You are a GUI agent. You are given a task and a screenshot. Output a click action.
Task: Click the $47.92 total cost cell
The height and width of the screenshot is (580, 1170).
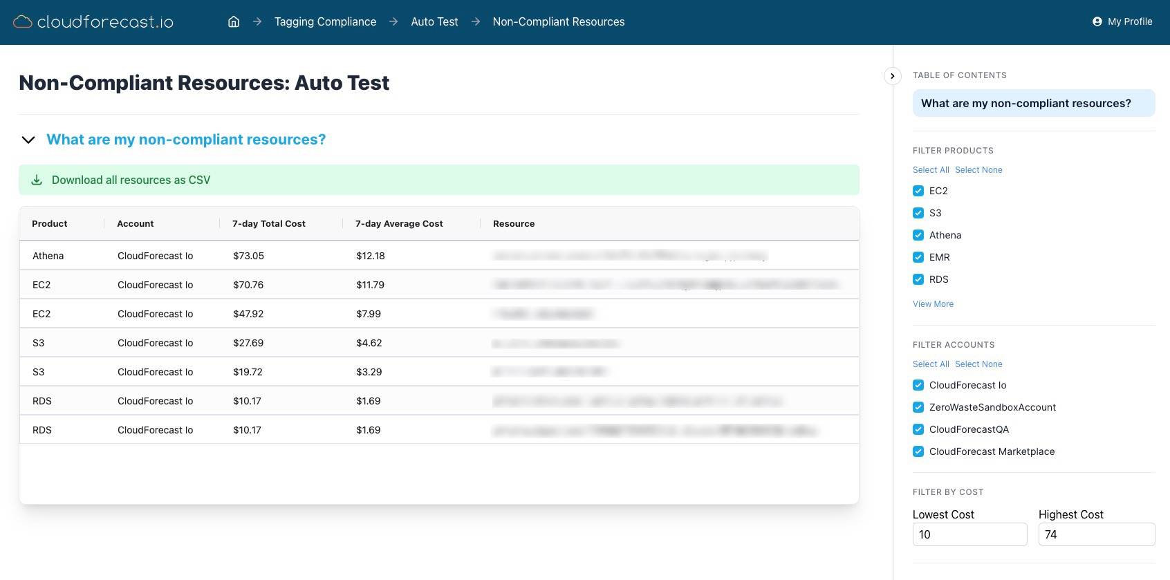click(x=248, y=314)
